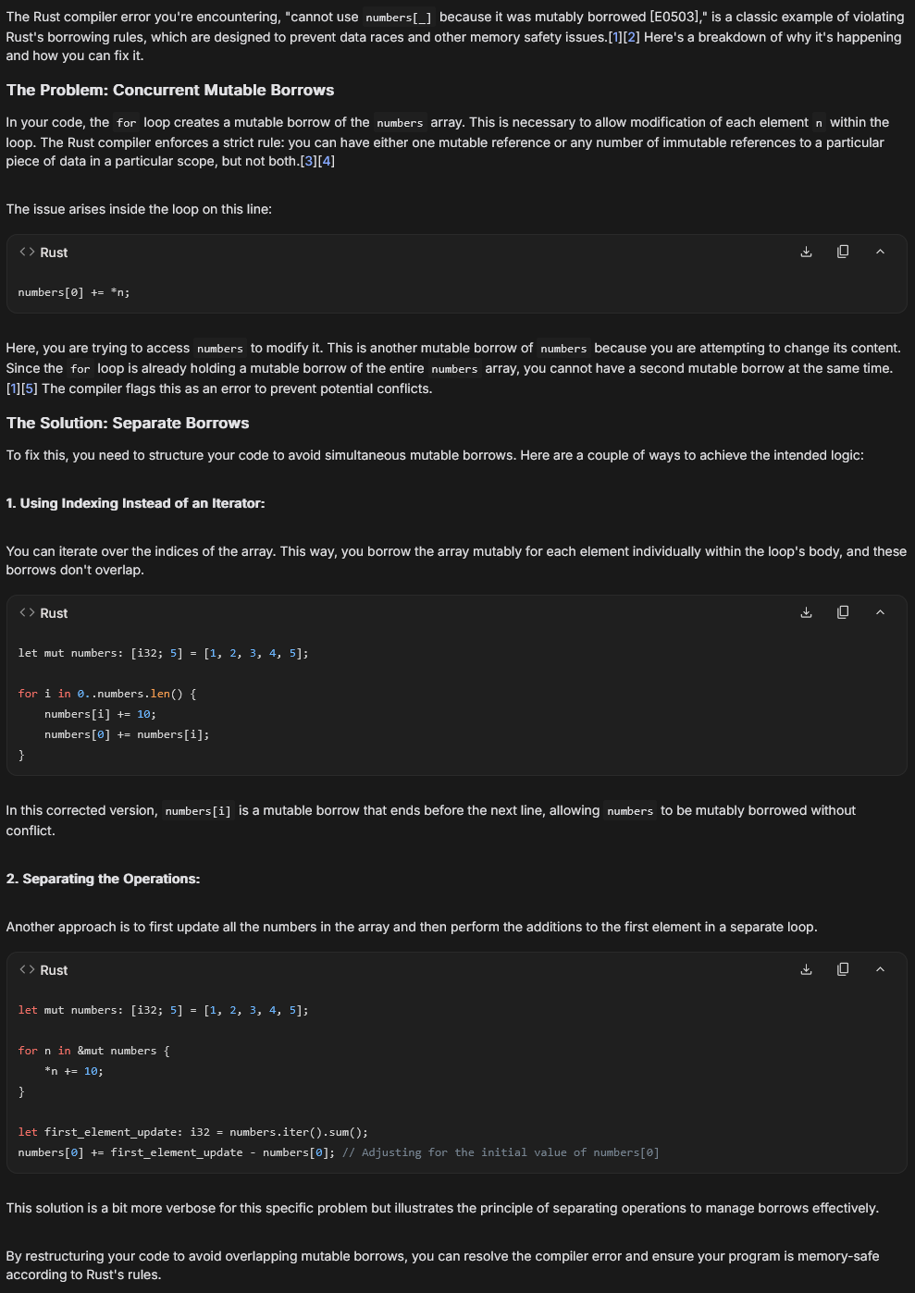Click the 'Rust' label of the third code block
The height and width of the screenshot is (1293, 915).
(54, 970)
